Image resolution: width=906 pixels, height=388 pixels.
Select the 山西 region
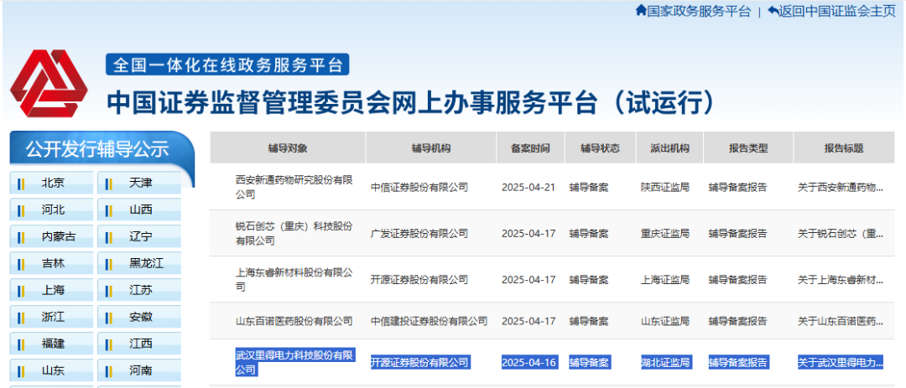coord(139,210)
